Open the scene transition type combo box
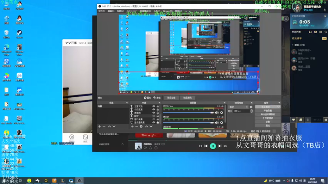 pyautogui.click(x=238, y=107)
